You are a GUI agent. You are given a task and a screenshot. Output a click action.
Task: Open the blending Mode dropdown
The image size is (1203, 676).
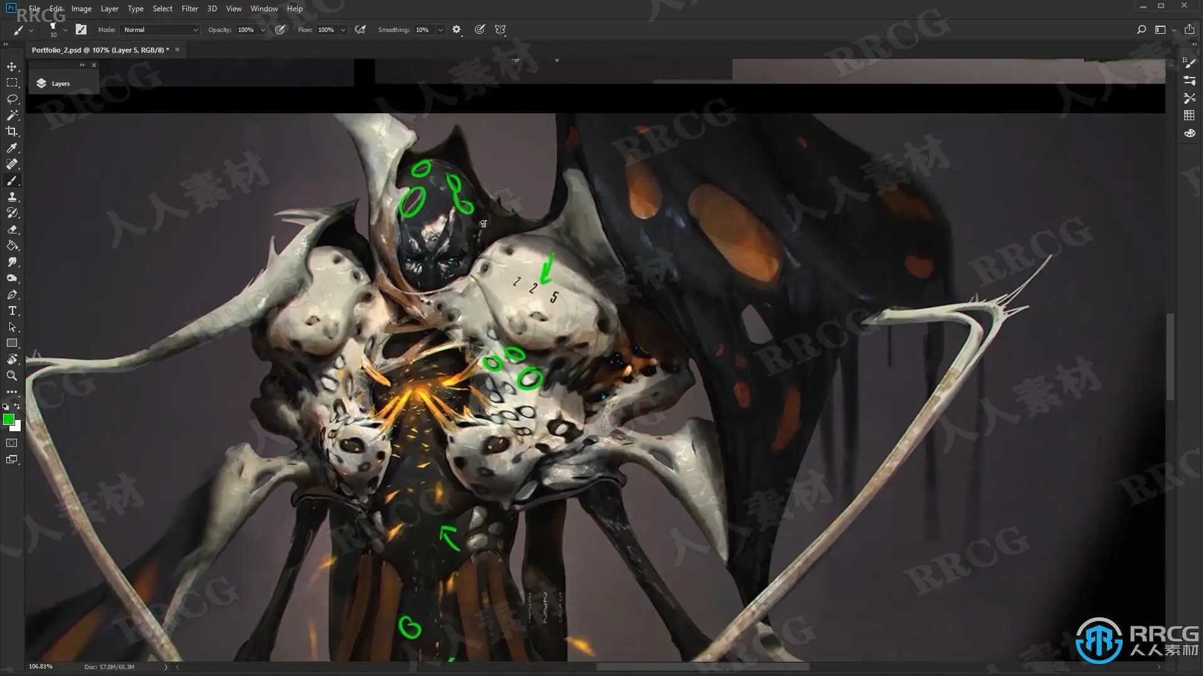(x=160, y=29)
